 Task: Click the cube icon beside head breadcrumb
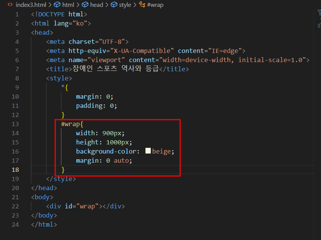85,5
